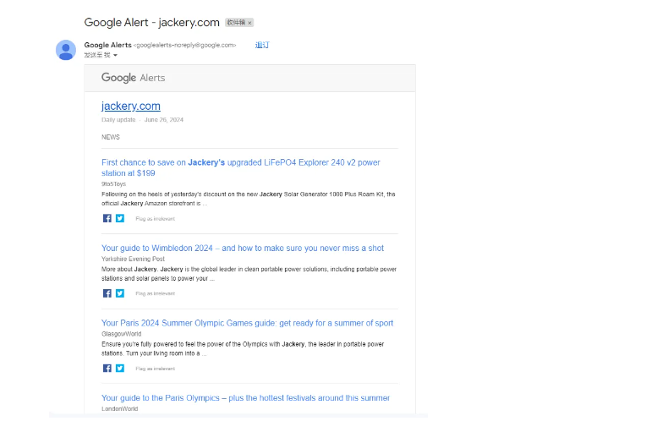Open the Wimbledon 2024 guide article

(243, 248)
